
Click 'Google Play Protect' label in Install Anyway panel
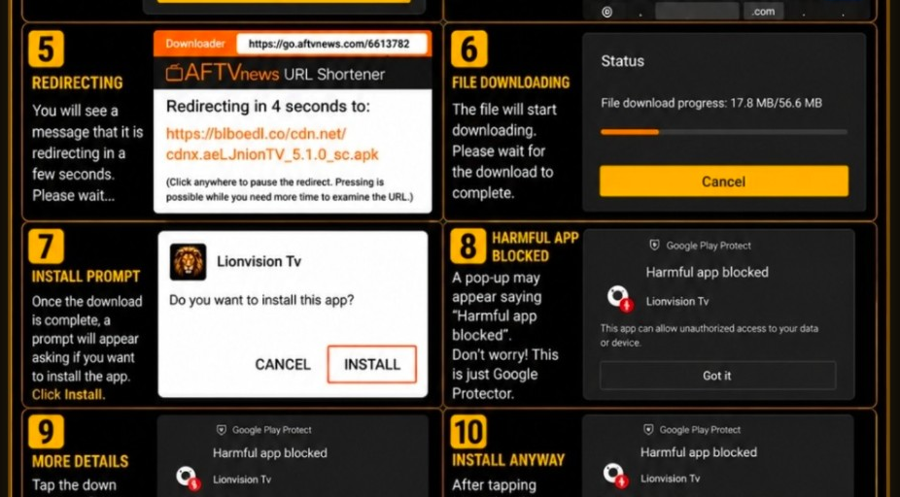(700, 430)
